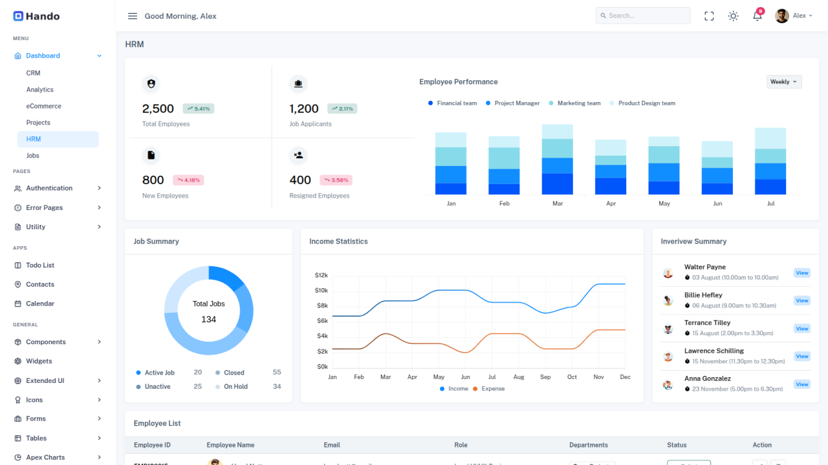The height and width of the screenshot is (465, 828).
Task: Switch to the Jobs dashboard page
Action: click(x=32, y=155)
